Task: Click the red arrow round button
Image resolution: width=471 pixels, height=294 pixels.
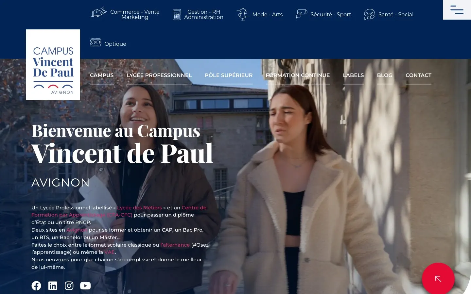Action: (x=438, y=279)
